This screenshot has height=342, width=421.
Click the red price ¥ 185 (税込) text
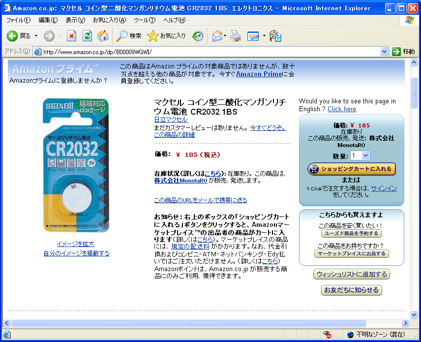(x=198, y=155)
